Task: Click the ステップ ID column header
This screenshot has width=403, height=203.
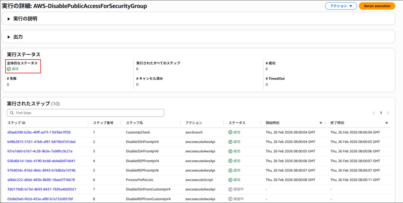Action: 16,123
